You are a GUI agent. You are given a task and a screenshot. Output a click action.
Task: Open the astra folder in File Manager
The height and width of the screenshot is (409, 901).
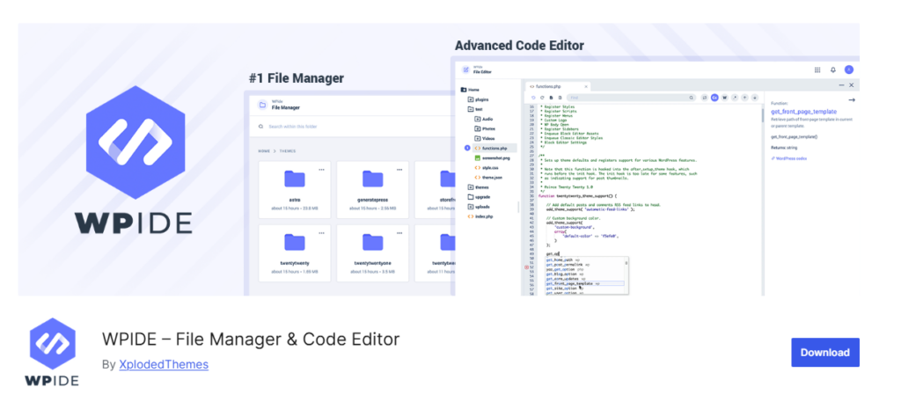click(295, 190)
